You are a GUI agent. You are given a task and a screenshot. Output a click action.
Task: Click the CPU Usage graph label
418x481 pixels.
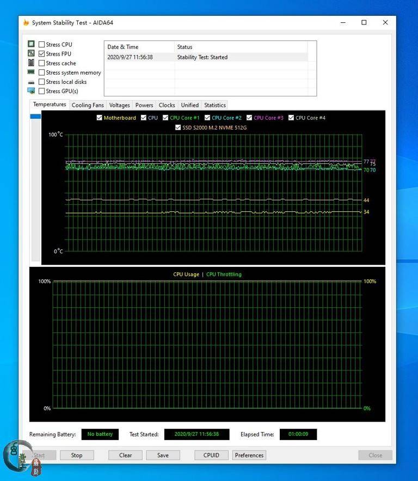pos(186,274)
